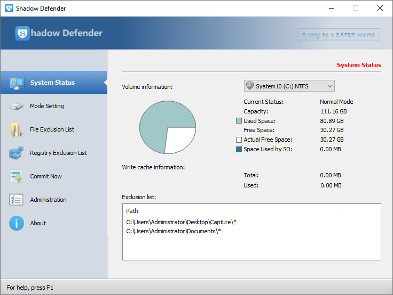Image resolution: width=393 pixels, height=295 pixels.
Task: Click the 80.89 GB used space value
Action: pos(332,121)
